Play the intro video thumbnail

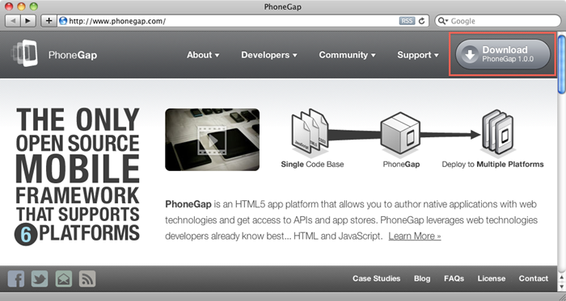point(212,140)
